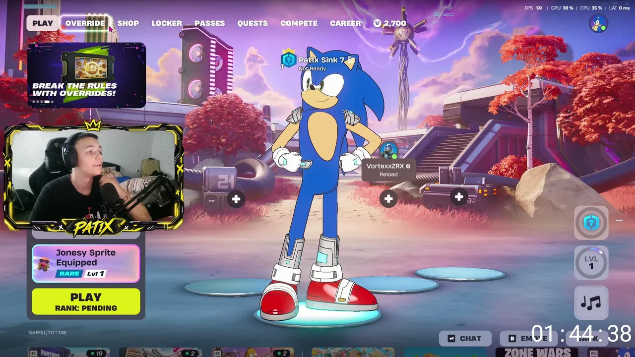Click the LAT 0 ms latency readout
Screen dimensions: 635x357
point(619,8)
